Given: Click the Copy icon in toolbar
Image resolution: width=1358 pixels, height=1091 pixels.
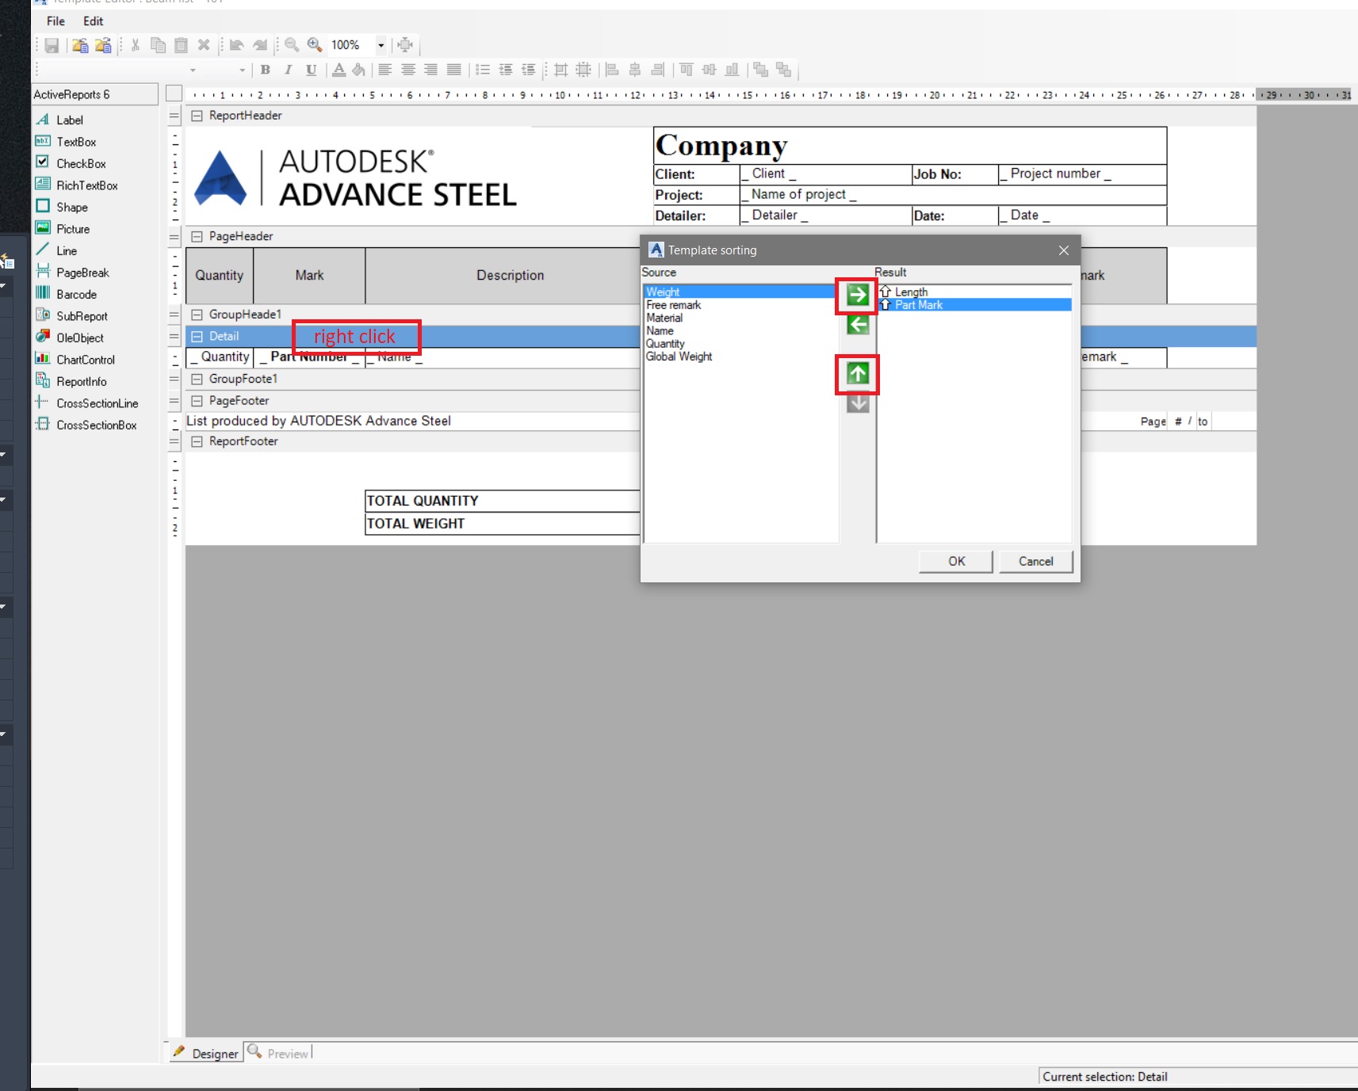Looking at the screenshot, I should point(158,45).
